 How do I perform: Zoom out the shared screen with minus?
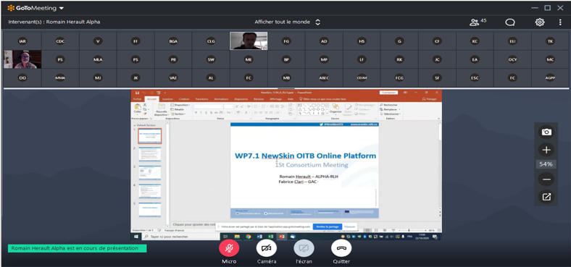coord(546,179)
